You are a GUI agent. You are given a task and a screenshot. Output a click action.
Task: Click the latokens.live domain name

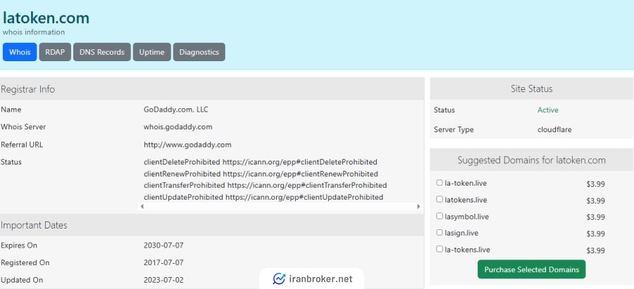[466, 200]
